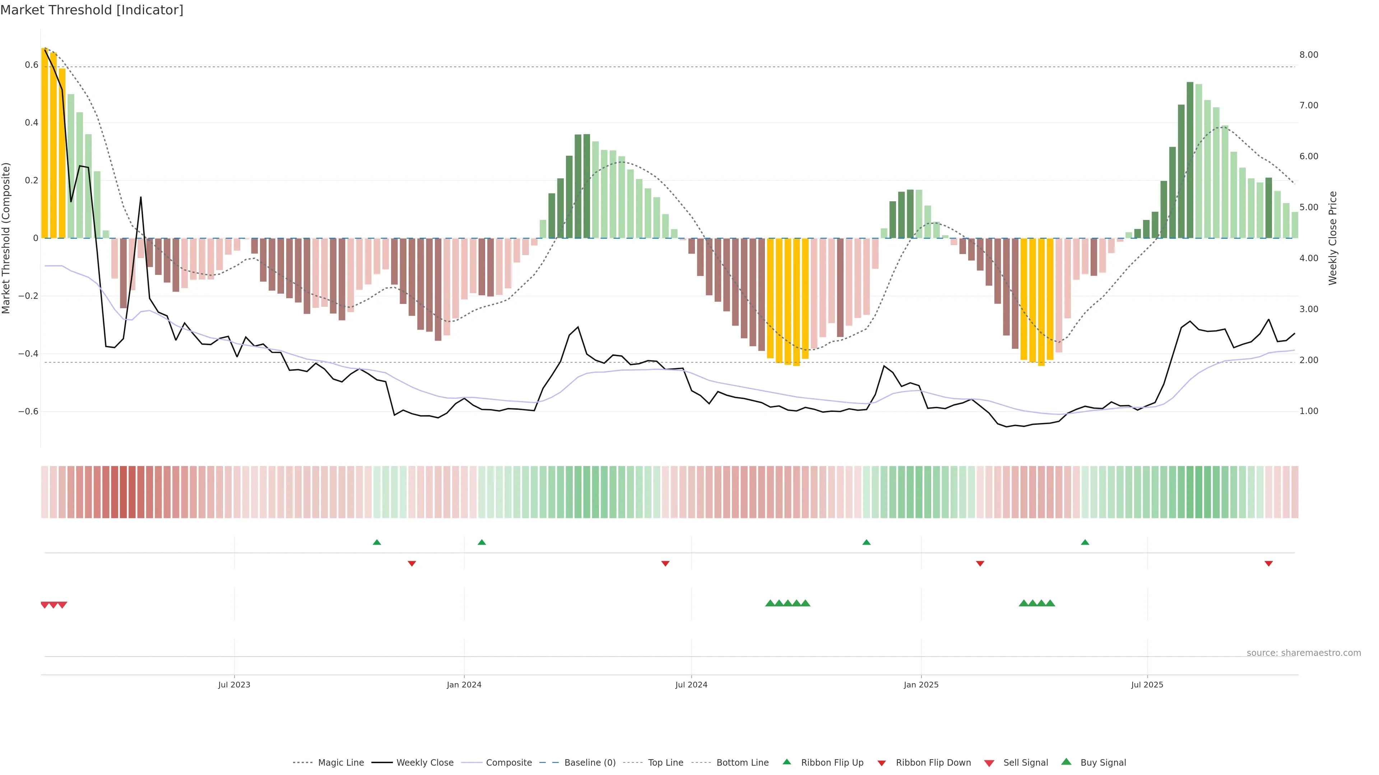Click Ribbon Flip Down marker just before Jul 2024
This screenshot has width=1379, height=775.
coord(665,563)
